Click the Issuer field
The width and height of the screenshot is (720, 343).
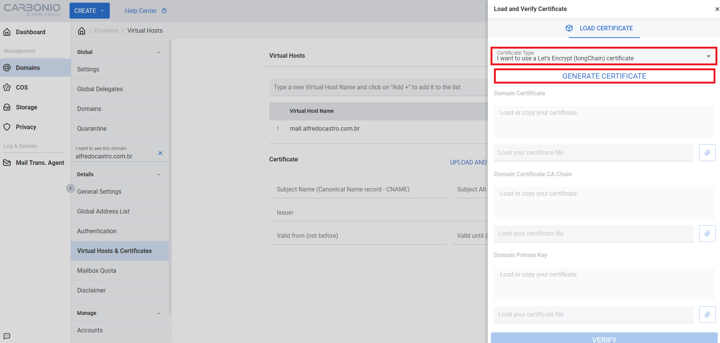[x=380, y=213]
